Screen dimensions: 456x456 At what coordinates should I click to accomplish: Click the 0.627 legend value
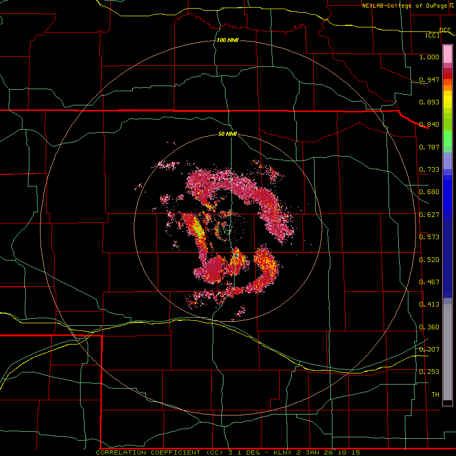tap(429, 215)
